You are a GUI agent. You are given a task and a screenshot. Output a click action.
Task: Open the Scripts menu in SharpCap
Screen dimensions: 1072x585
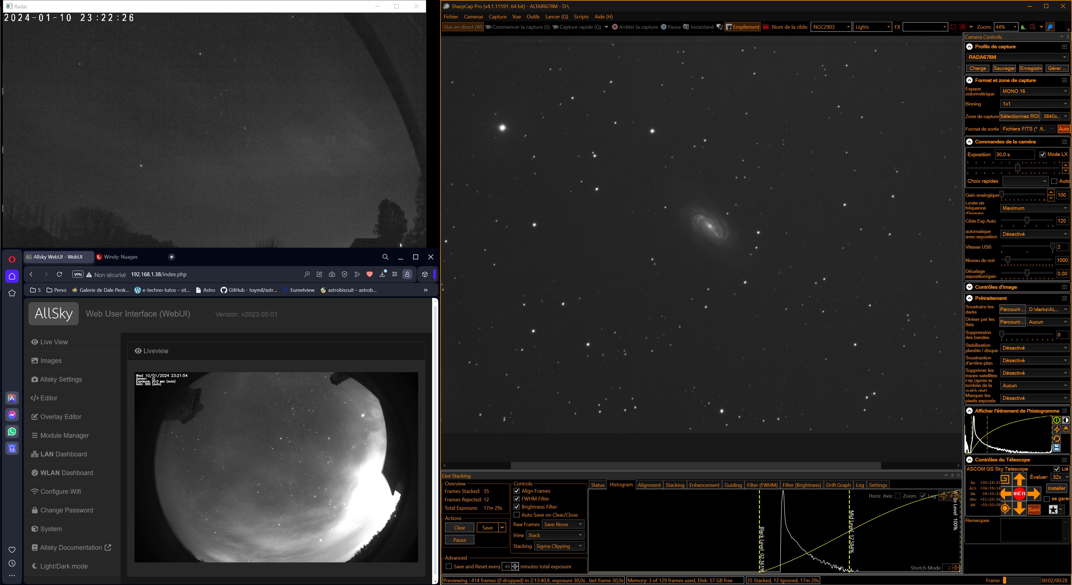coord(581,17)
